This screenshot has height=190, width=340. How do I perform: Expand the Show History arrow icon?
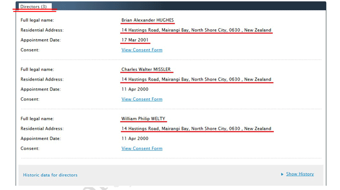[282, 174]
